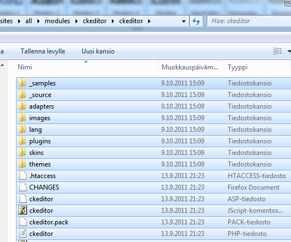Select the skins folder name
The image size is (291, 242).
coord(36,153)
